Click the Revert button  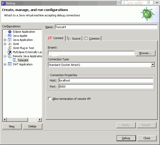(147, 125)
